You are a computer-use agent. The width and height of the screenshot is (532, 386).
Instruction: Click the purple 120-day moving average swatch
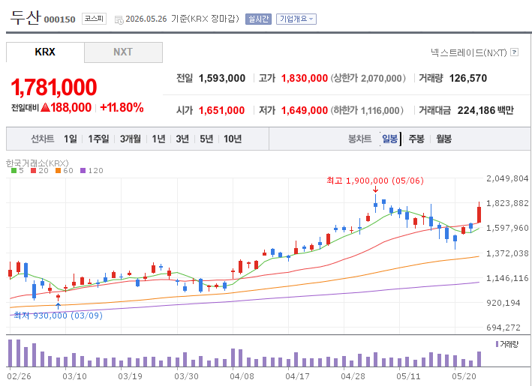click(83, 170)
